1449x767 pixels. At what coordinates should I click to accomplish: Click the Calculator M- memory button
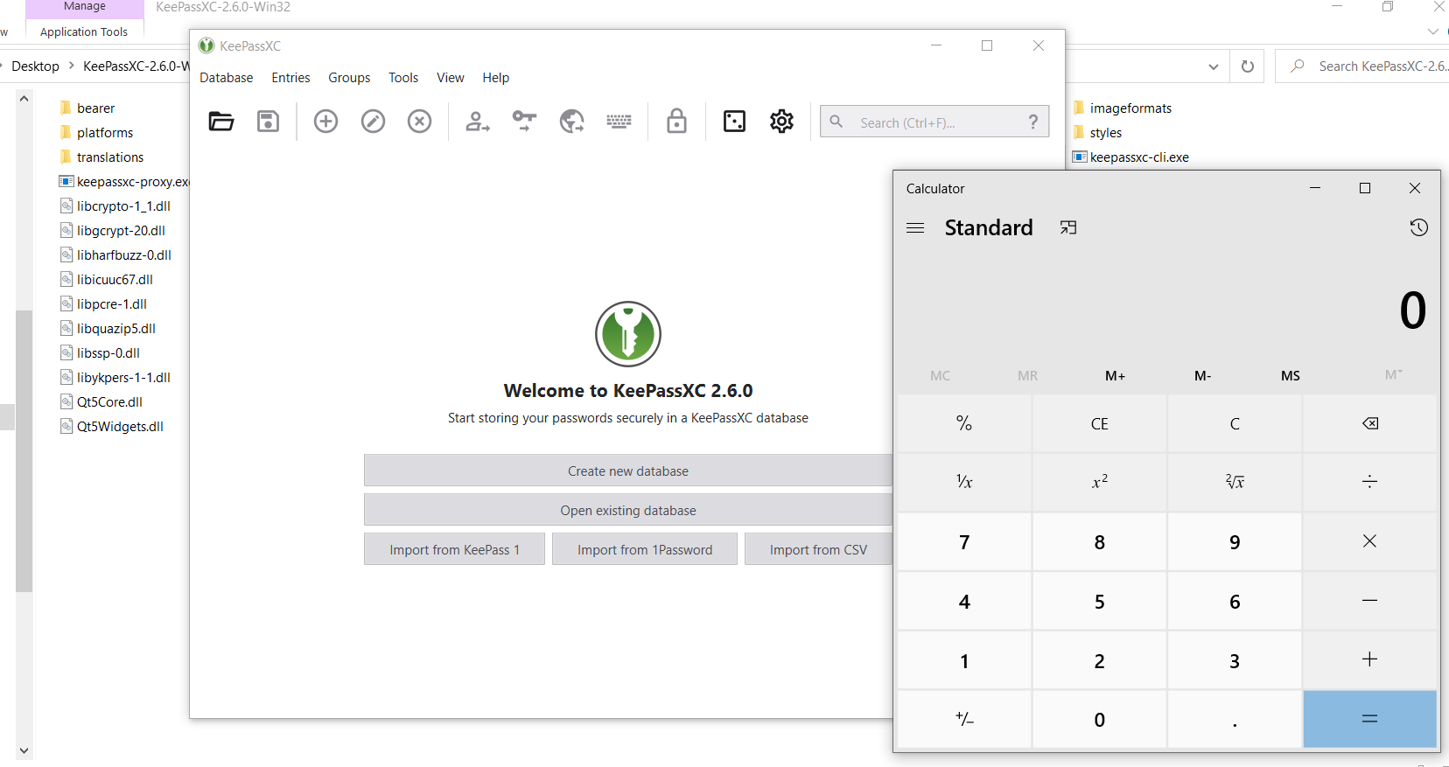tap(1202, 375)
